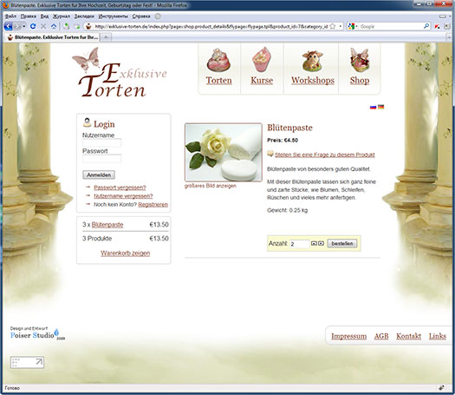Click the round icon beside Справка menu
The height and width of the screenshot is (395, 455).
158,16
